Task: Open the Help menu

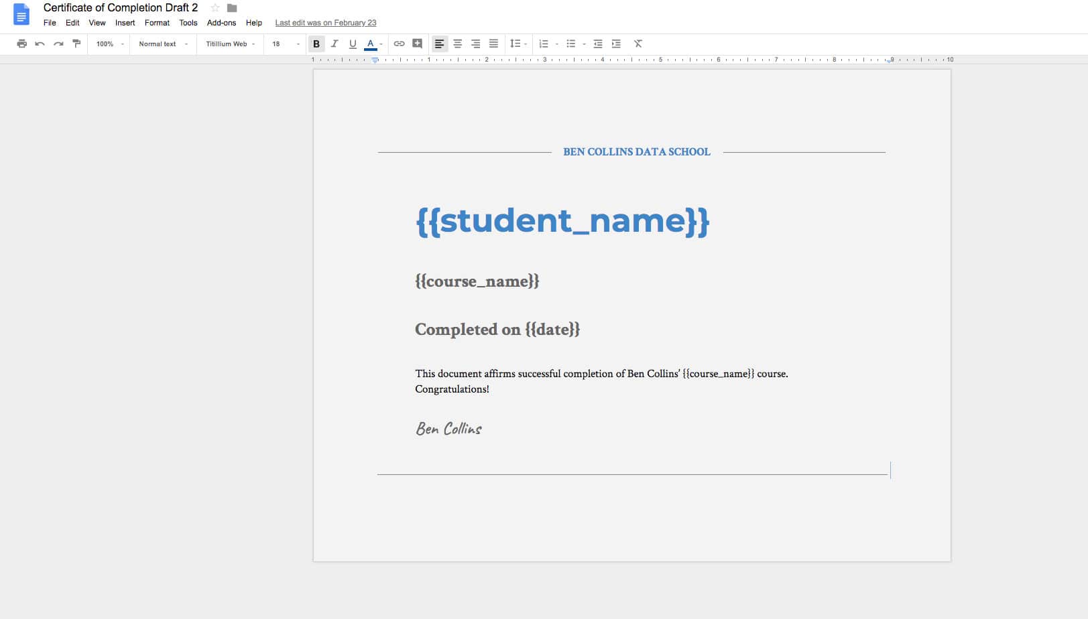Action: coord(253,23)
